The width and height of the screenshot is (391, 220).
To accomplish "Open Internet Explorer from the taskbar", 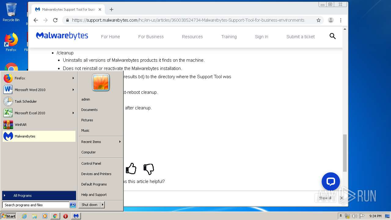I will (x=24, y=216).
